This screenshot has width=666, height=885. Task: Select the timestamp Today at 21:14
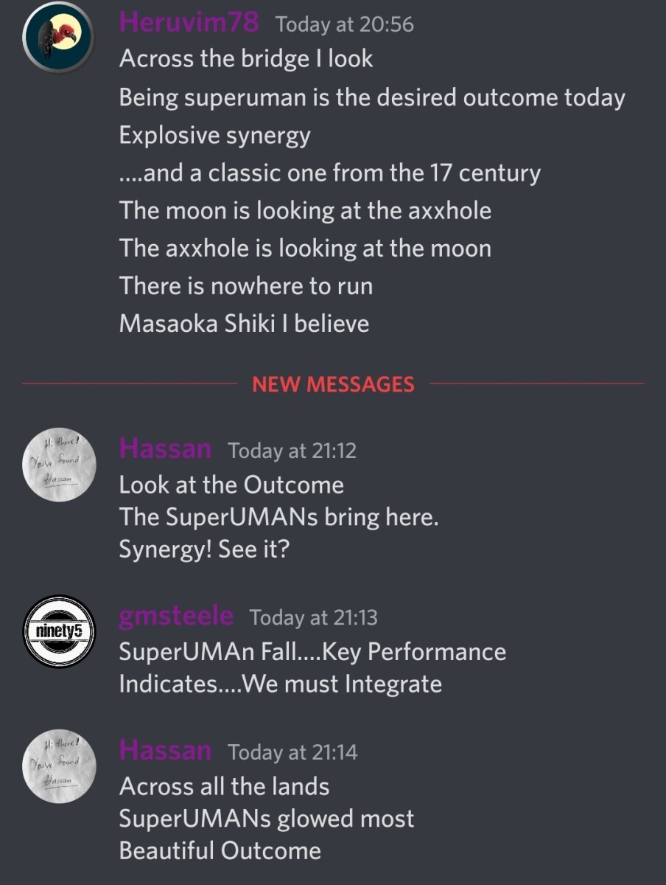click(x=292, y=752)
